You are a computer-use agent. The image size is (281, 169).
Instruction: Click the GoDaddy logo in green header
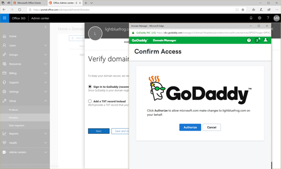pos(140,41)
